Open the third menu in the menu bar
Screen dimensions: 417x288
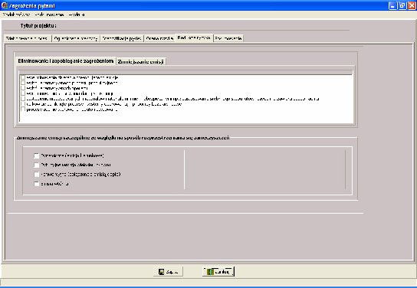pyautogui.click(x=77, y=15)
